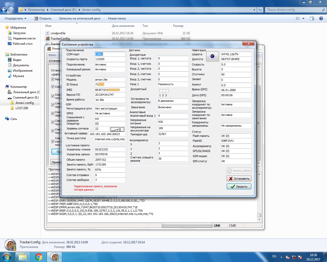
Task: Tick discrete input checkbox 3
Action: (x=167, y=91)
